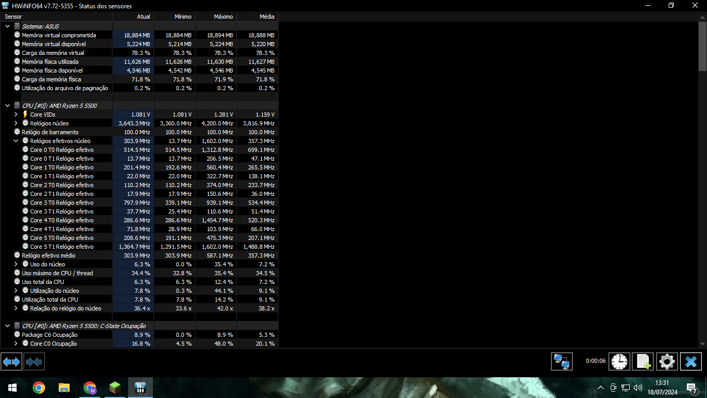Select the Memória física utilizada row
This screenshot has height=398, width=707.
click(x=139, y=62)
